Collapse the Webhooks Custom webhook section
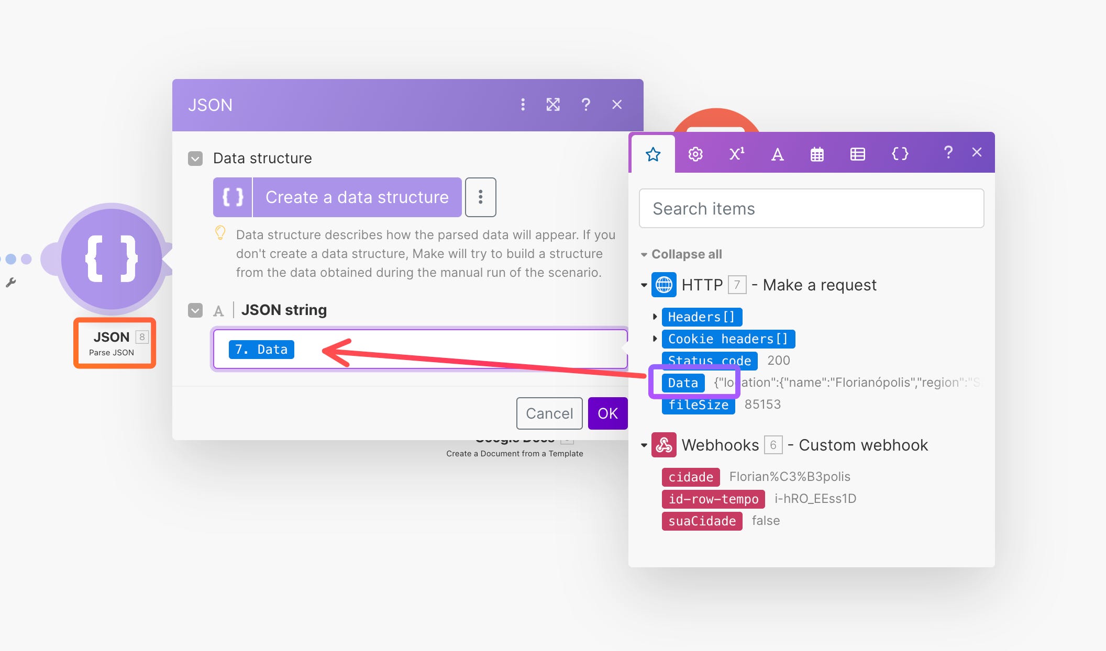Viewport: 1106px width, 651px height. pos(644,445)
